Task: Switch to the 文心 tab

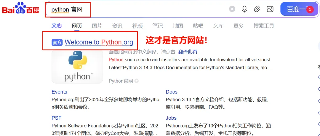Action: (57, 26)
